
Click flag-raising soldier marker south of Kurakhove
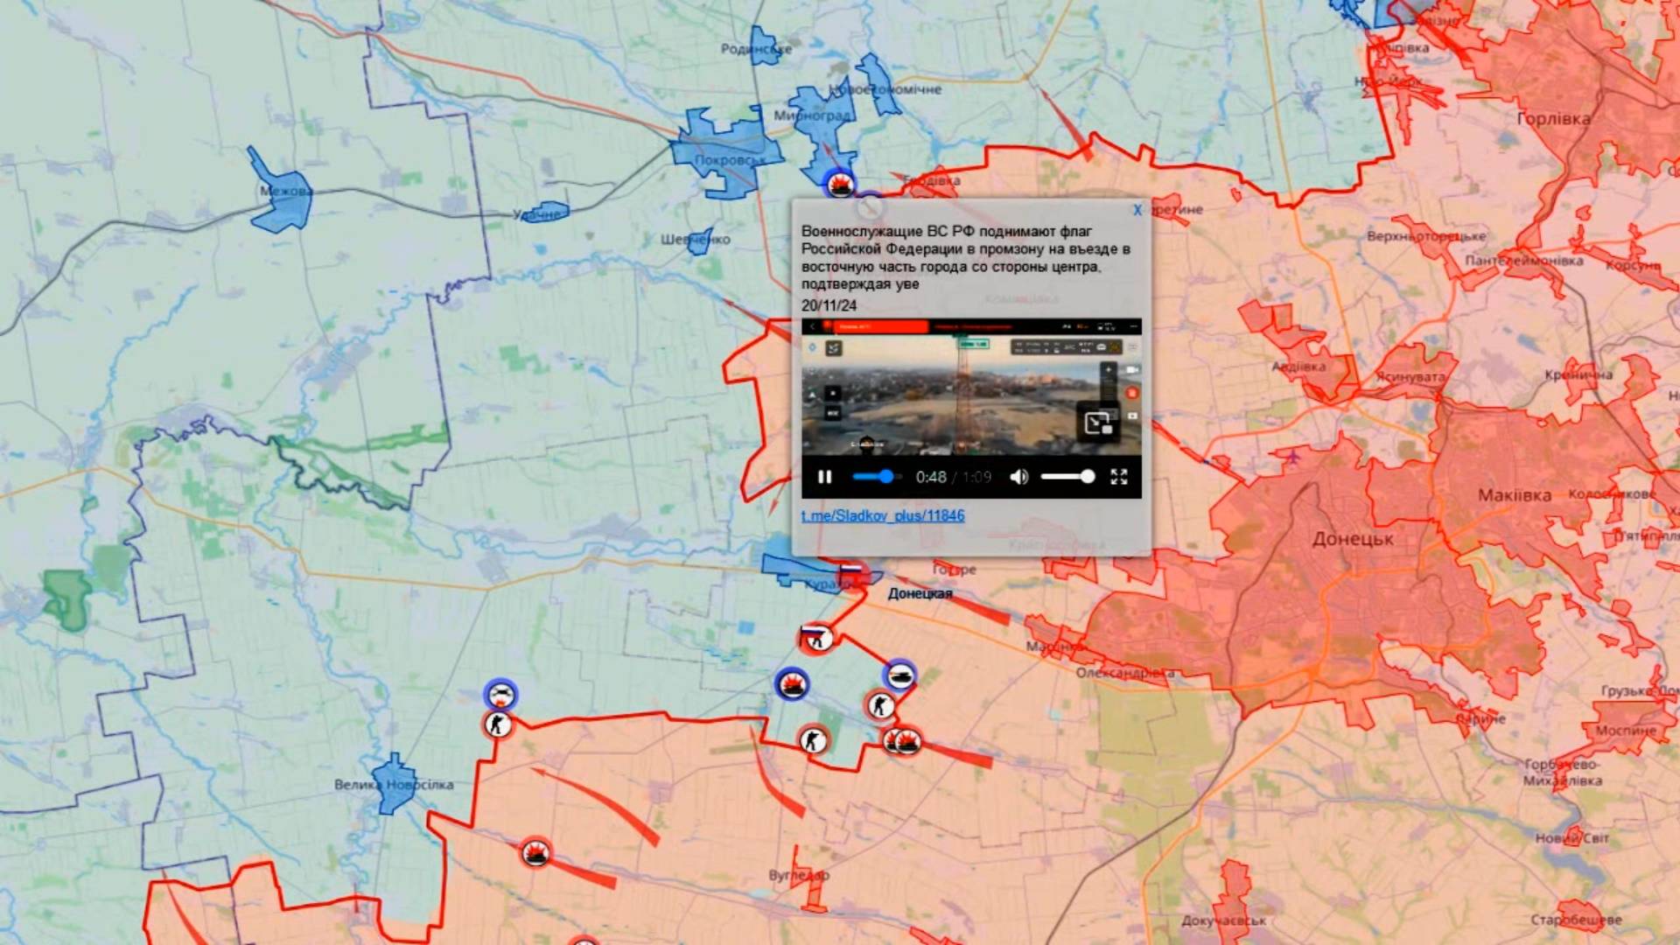click(x=817, y=638)
